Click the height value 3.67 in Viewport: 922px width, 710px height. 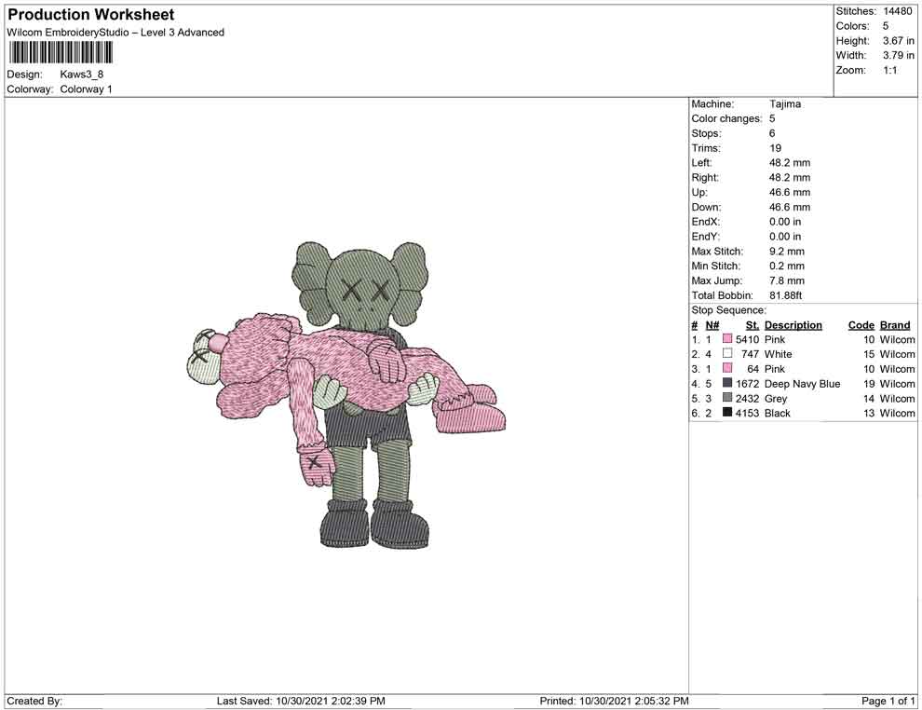click(899, 41)
